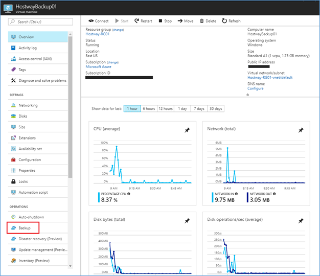Click the Disks icon
Viewport: 320px width, 276px height.
pos(13,116)
